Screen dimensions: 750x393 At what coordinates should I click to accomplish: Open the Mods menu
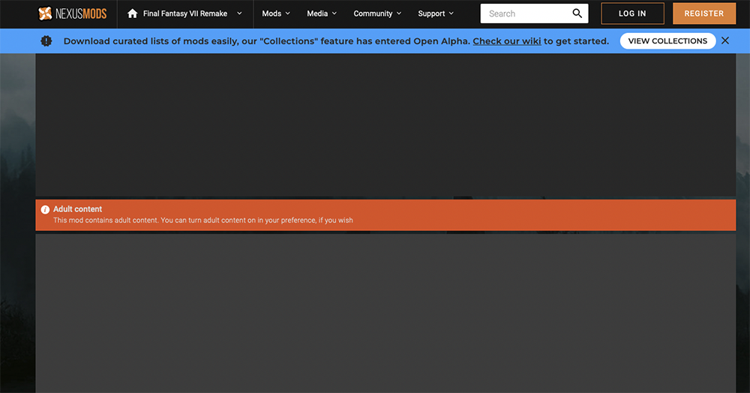click(x=271, y=13)
